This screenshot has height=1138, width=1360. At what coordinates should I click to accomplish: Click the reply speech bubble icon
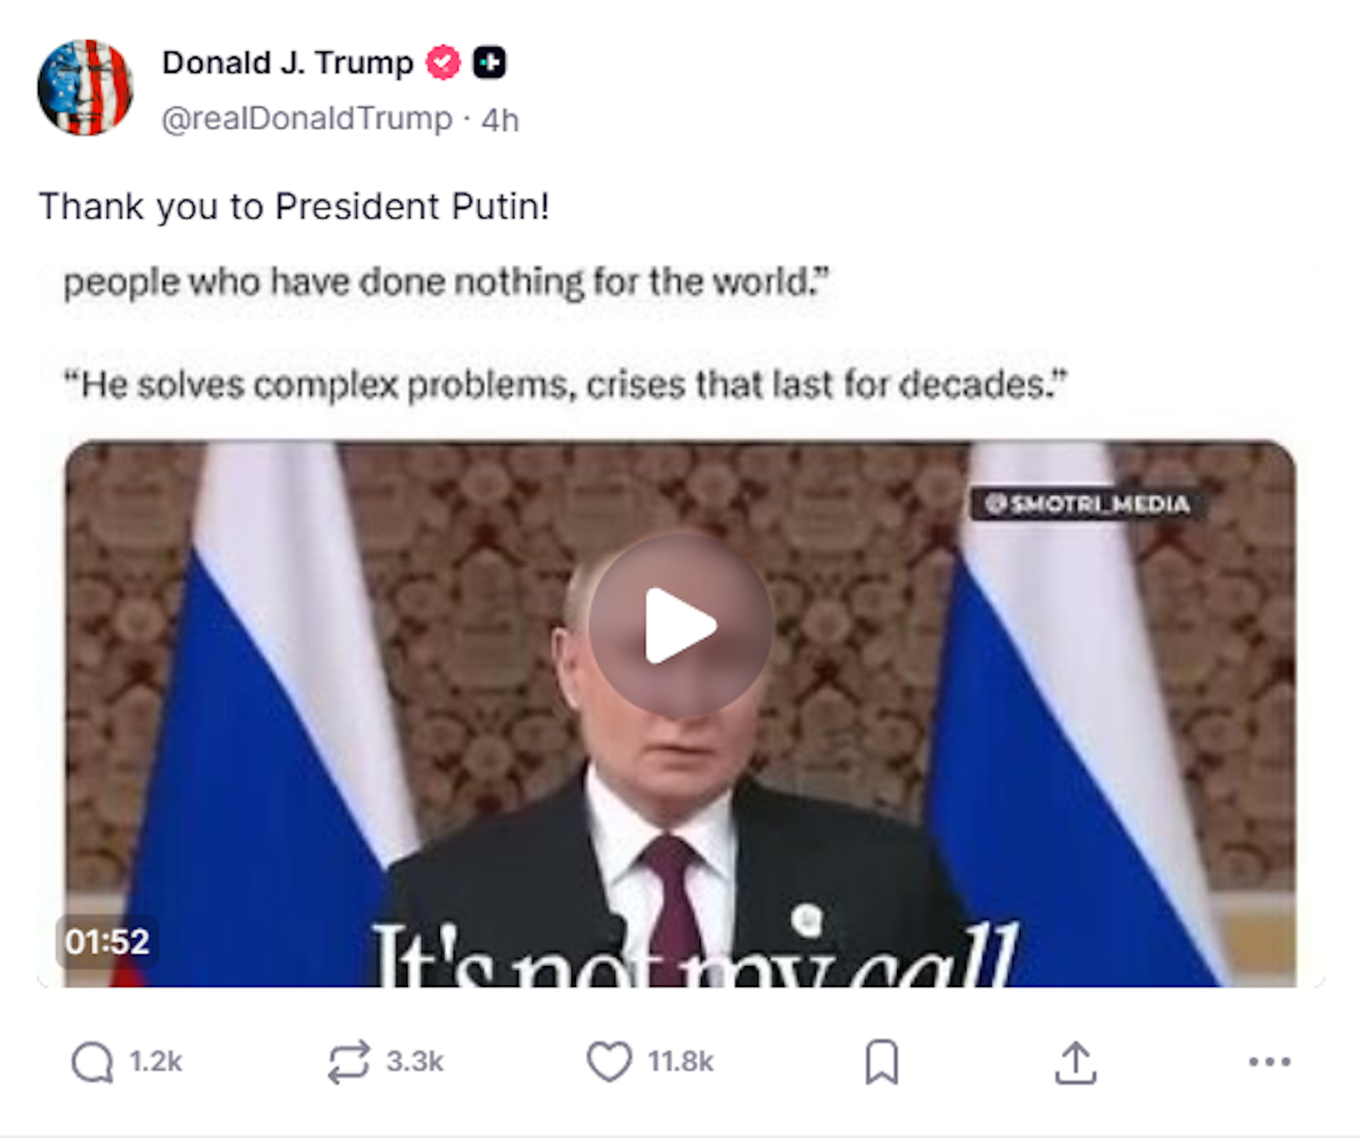pyautogui.click(x=92, y=1062)
